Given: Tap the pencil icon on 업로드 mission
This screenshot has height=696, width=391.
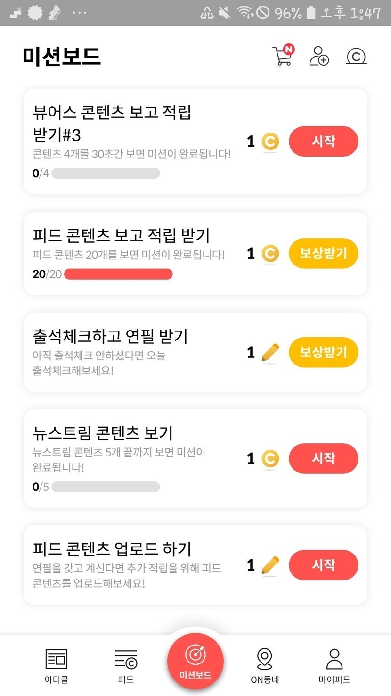Looking at the screenshot, I should click(270, 565).
